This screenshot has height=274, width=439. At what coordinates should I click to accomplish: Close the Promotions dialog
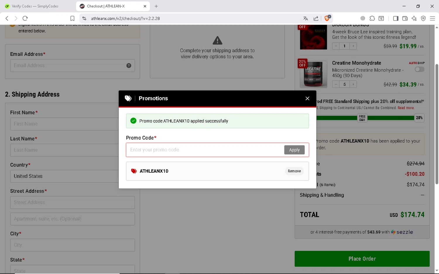click(x=307, y=98)
